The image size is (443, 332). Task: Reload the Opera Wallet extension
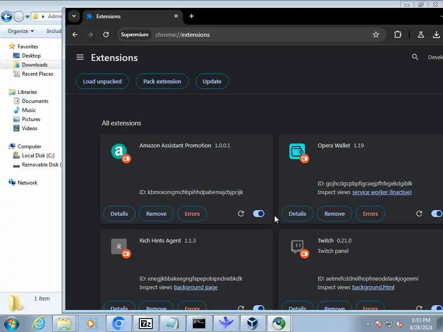coord(419,214)
